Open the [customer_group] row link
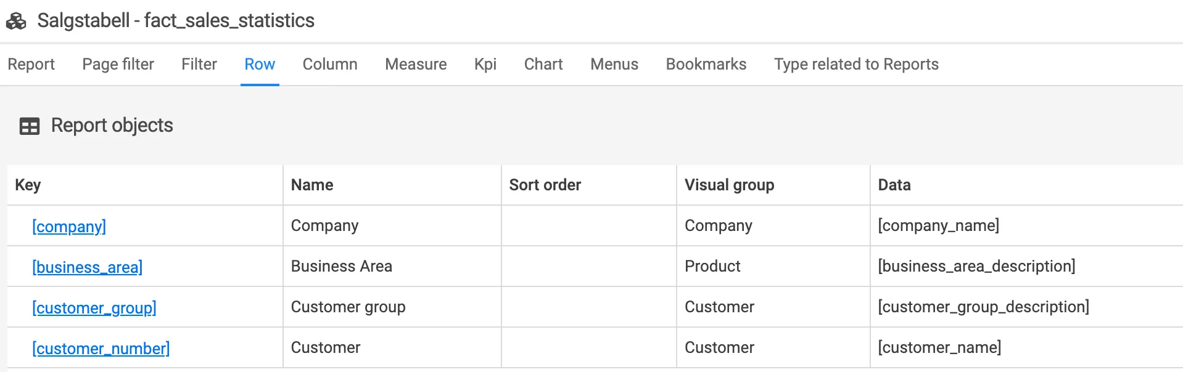 pos(94,308)
